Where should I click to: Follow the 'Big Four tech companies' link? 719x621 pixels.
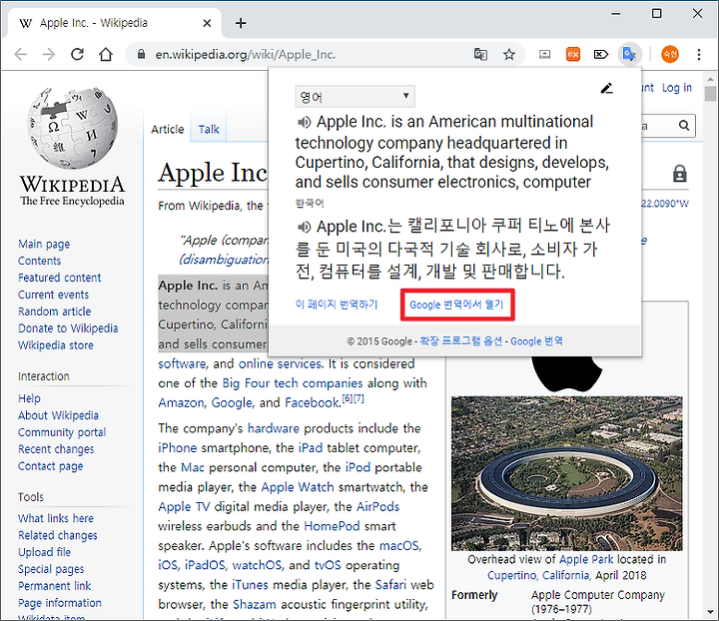[x=293, y=383]
